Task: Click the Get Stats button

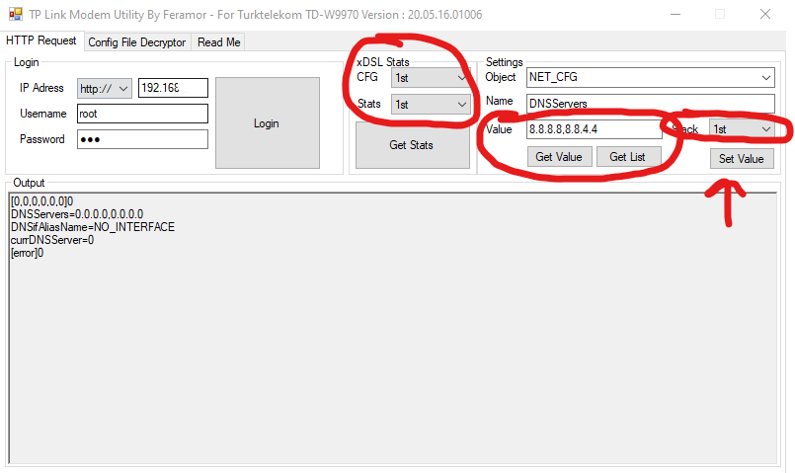Action: 412,145
